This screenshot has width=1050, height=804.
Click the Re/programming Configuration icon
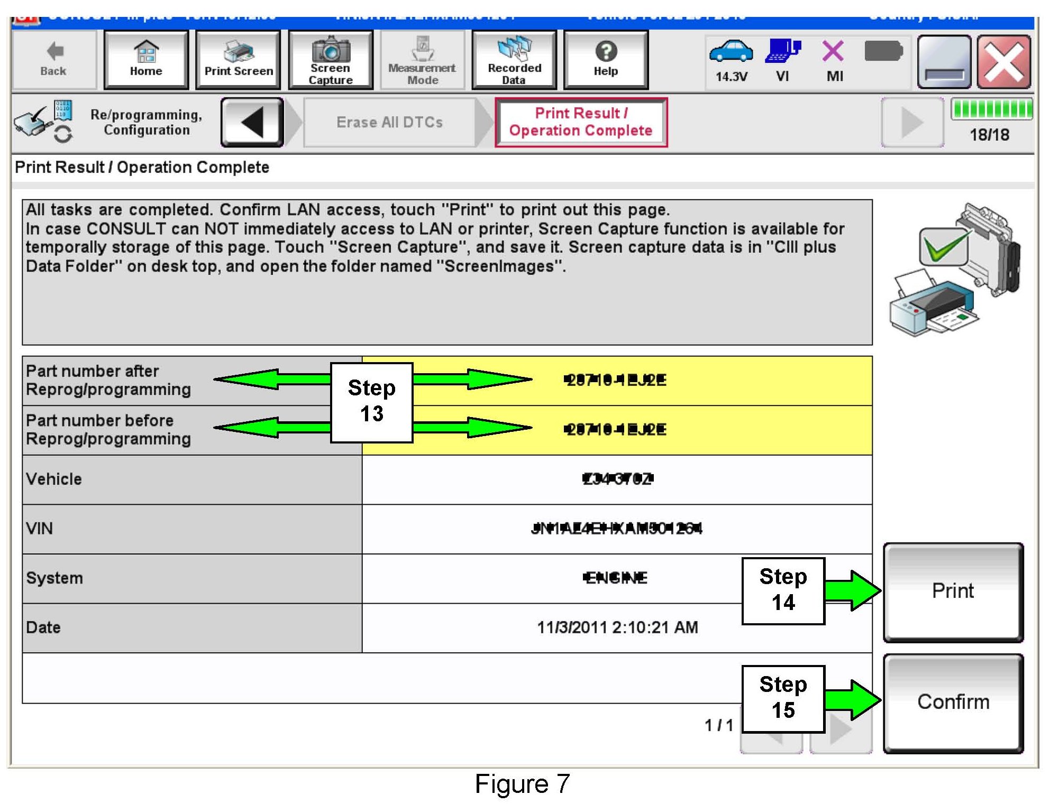pyautogui.click(x=43, y=122)
